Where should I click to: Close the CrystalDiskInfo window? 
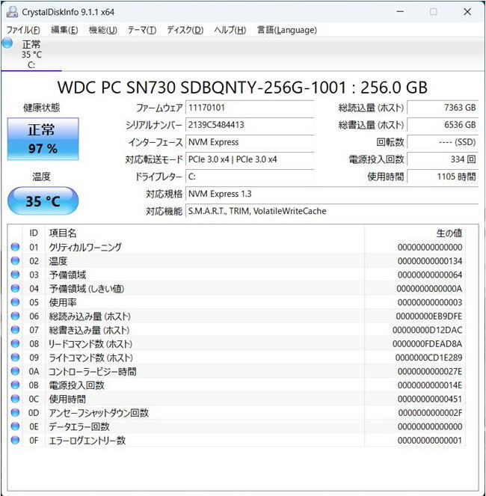click(x=467, y=12)
